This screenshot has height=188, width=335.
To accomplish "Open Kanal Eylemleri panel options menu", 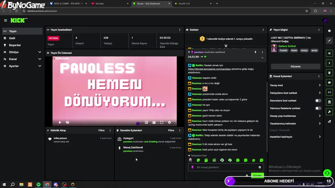I will (x=319, y=76).
